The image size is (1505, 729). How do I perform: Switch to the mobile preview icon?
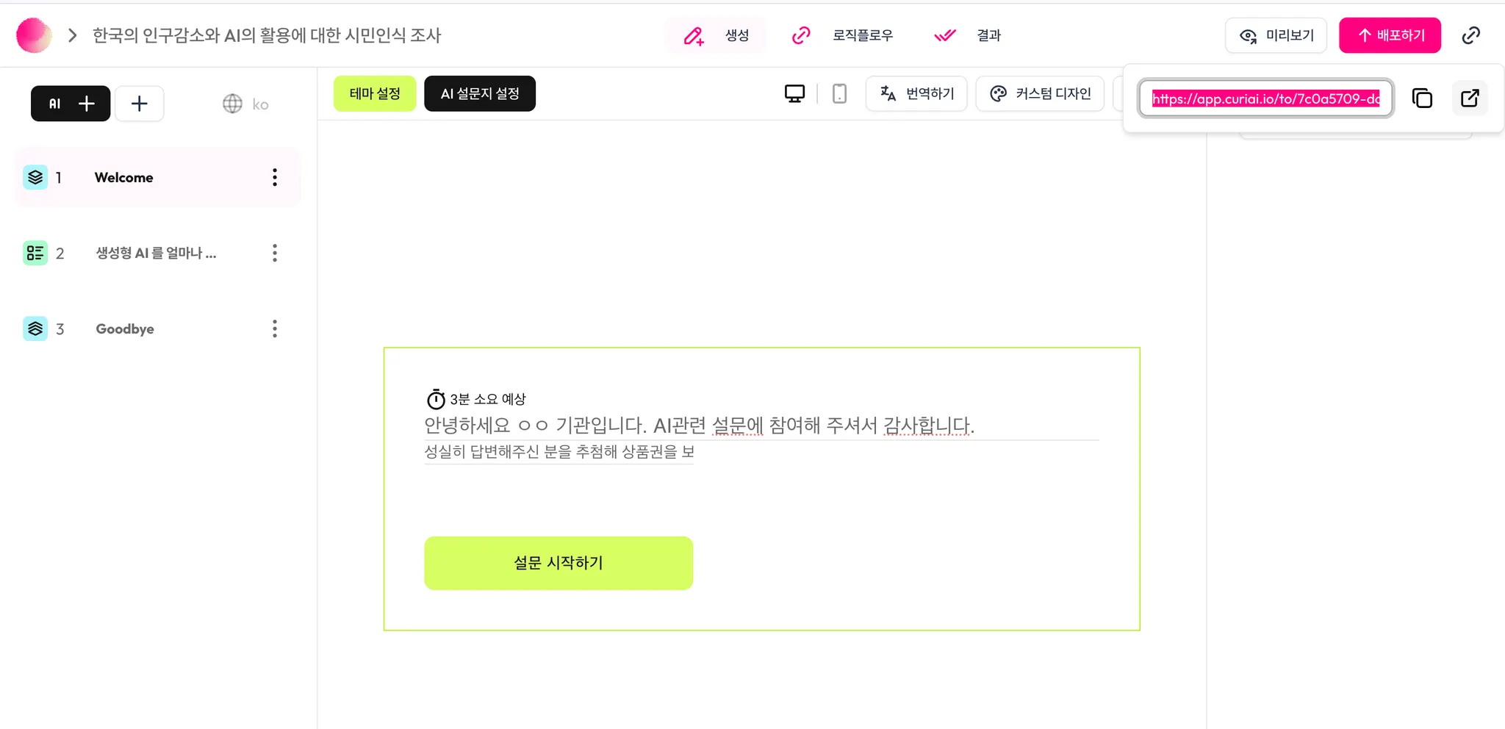(x=839, y=94)
